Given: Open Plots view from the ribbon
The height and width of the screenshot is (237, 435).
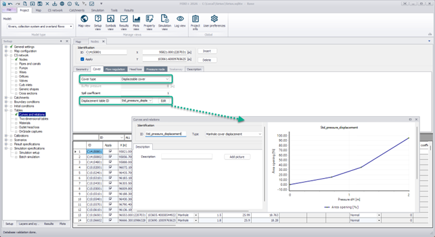Looking at the screenshot, I should (136, 22).
